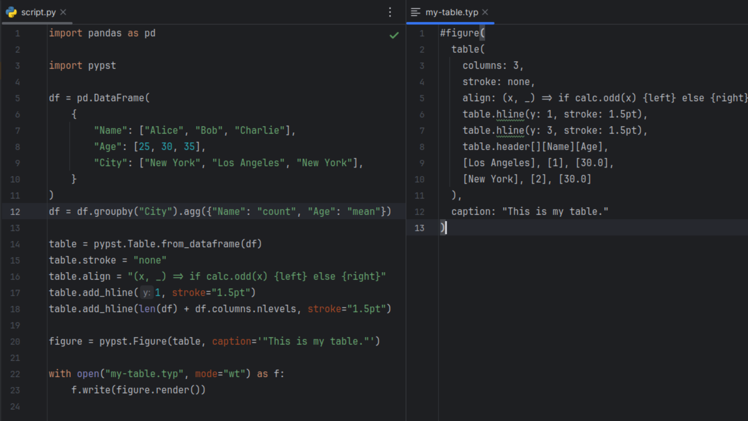Click the number 35 in Age list
The width and height of the screenshot is (748, 421).
pyautogui.click(x=189, y=146)
